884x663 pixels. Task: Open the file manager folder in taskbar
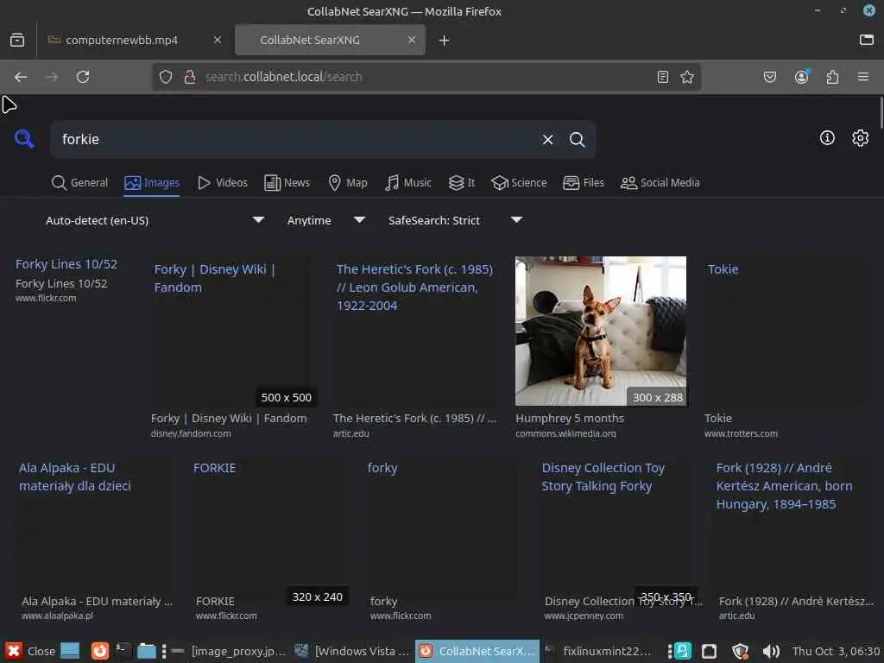coord(147,651)
